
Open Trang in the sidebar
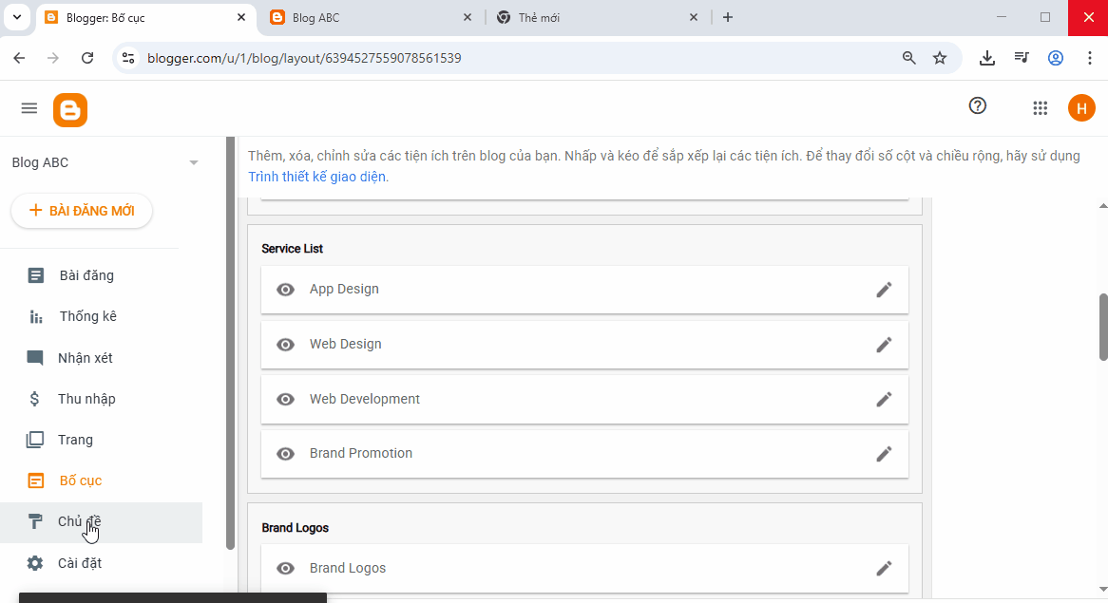click(101, 440)
